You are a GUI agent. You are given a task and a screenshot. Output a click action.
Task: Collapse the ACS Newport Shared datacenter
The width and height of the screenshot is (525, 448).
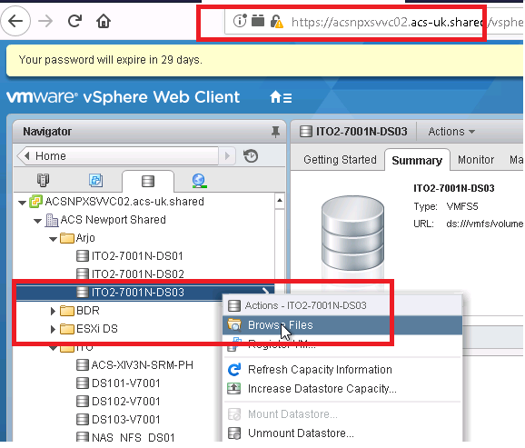pyautogui.click(x=37, y=221)
